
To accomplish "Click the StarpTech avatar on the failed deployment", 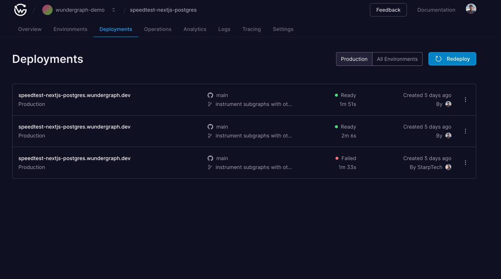I will coord(448,167).
